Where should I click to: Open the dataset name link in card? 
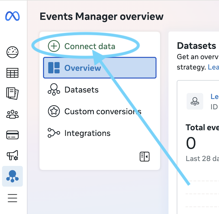(x=215, y=96)
